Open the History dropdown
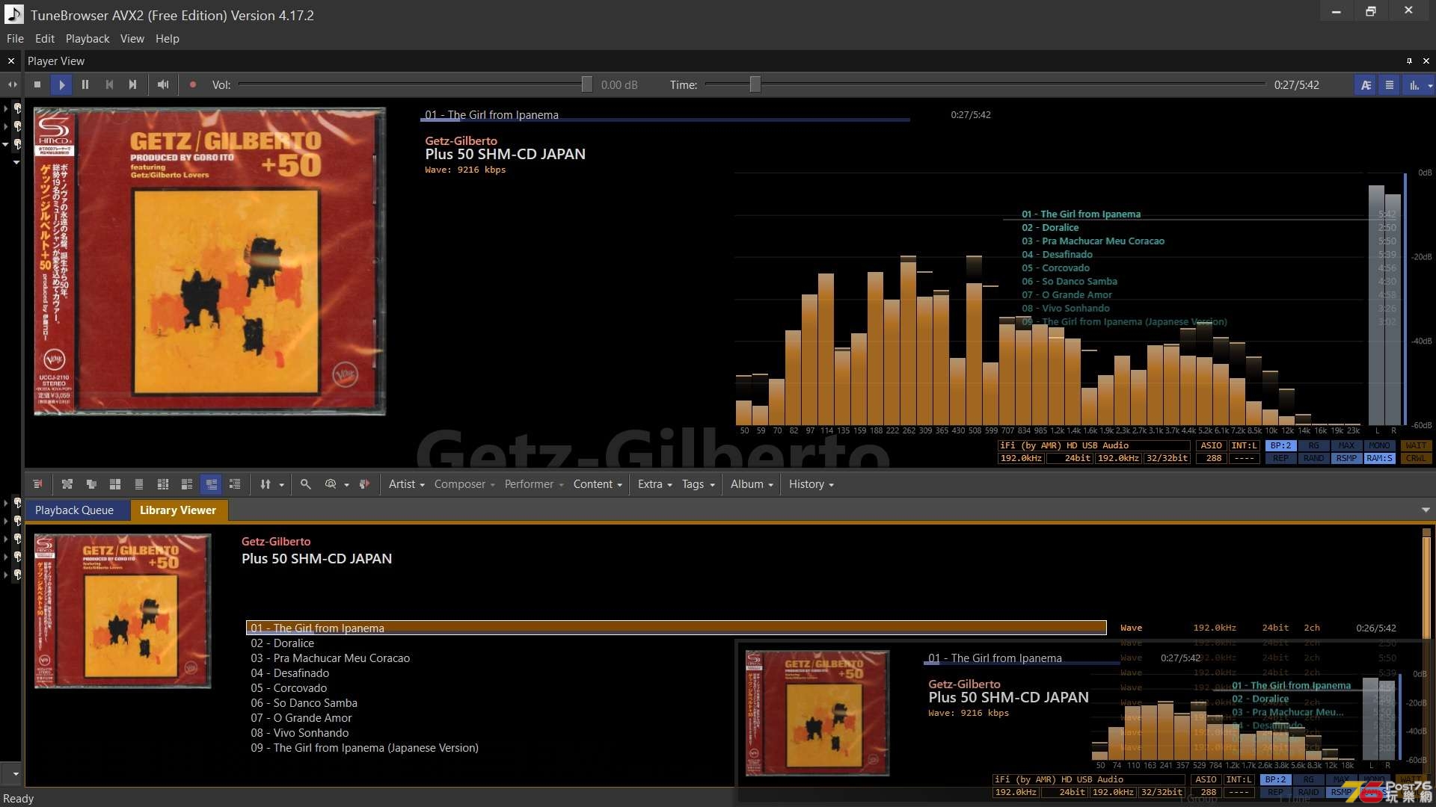The image size is (1436, 807). (811, 484)
